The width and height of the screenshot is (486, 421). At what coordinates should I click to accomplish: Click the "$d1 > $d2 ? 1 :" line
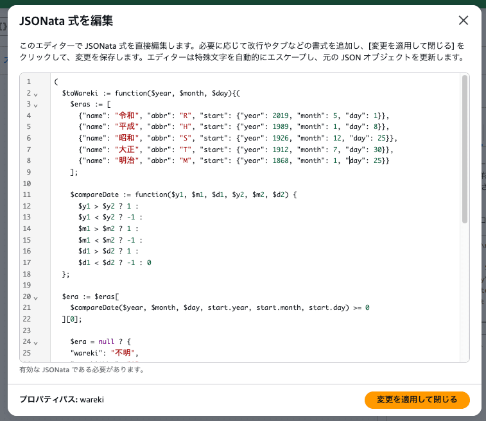(108, 251)
